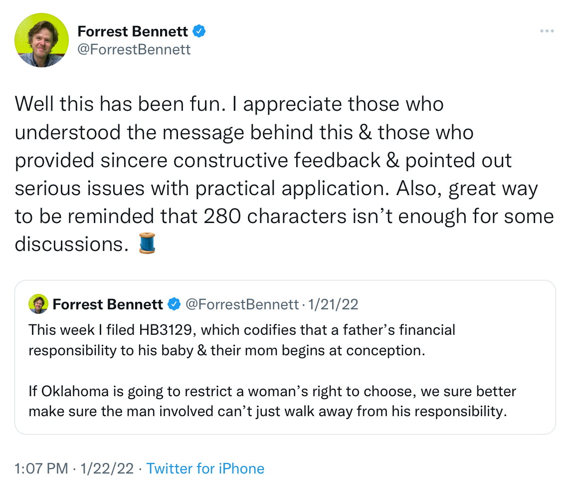Click the verified badge inside the quoted tweet
576x489 pixels.
tap(174, 304)
